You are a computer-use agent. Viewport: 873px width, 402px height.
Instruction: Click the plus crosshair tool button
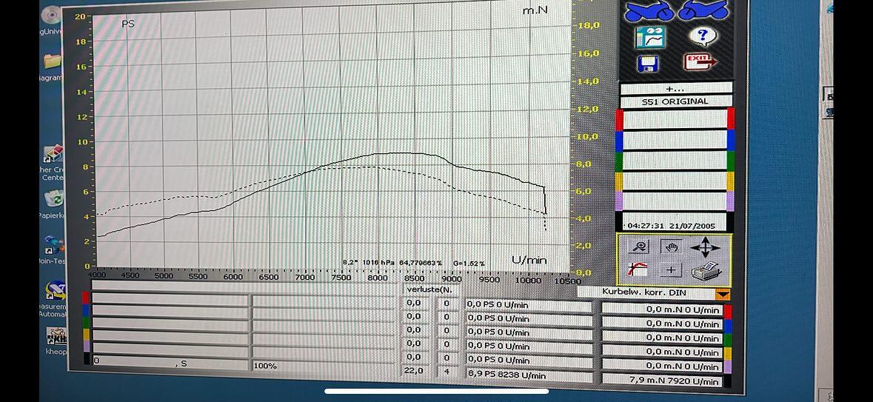tap(670, 270)
